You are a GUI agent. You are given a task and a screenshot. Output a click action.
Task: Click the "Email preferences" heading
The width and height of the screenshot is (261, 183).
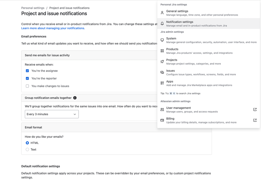pyautogui.click(x=34, y=36)
